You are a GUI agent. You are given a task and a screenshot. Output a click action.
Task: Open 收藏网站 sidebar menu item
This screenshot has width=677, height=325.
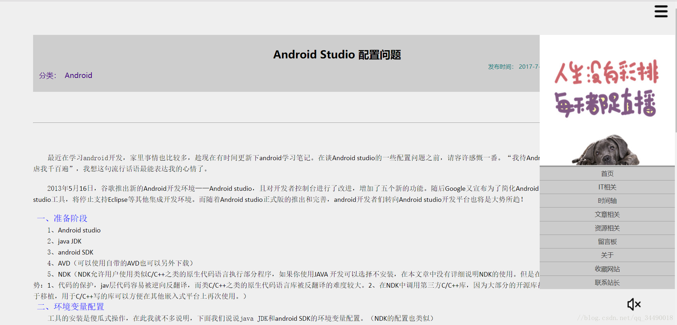click(607, 269)
